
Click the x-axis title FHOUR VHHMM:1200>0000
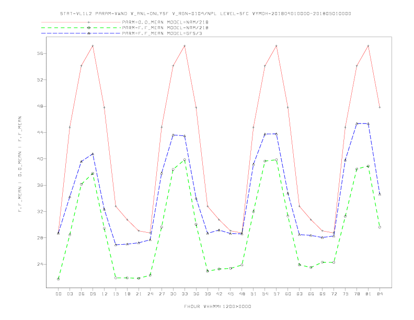[217, 306]
